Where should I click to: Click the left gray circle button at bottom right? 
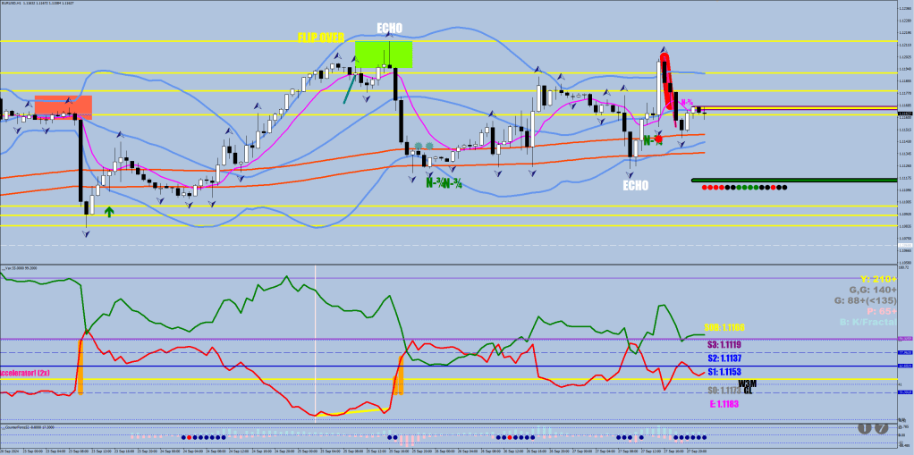click(x=865, y=428)
